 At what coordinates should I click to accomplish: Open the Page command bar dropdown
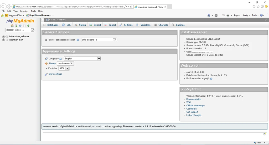237,15
